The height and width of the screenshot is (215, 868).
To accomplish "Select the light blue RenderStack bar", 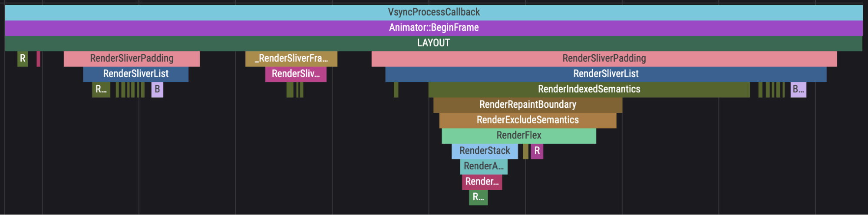I will point(484,151).
